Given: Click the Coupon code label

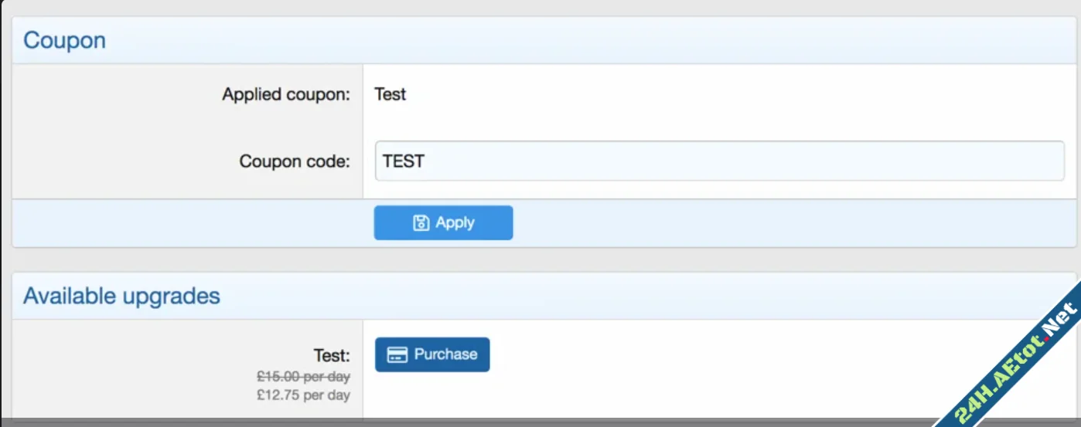Looking at the screenshot, I should (x=295, y=161).
